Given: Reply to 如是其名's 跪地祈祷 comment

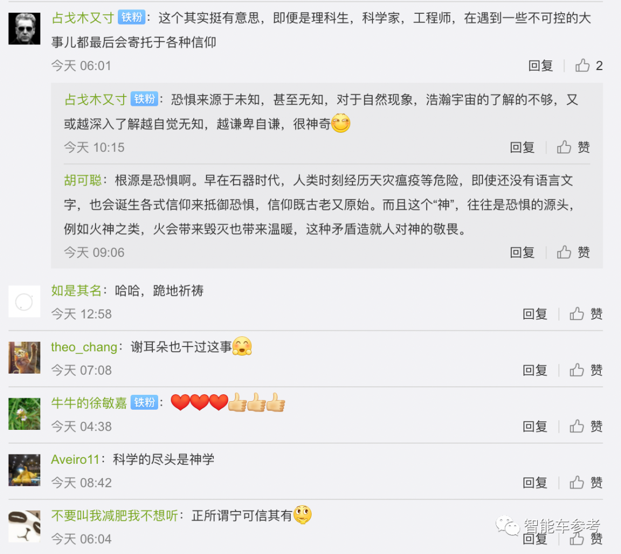Looking at the screenshot, I should click(535, 314).
